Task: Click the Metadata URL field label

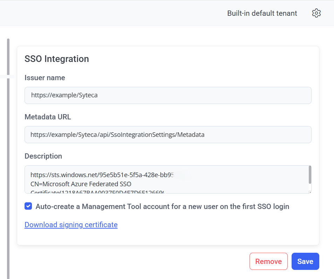Action: (48, 117)
